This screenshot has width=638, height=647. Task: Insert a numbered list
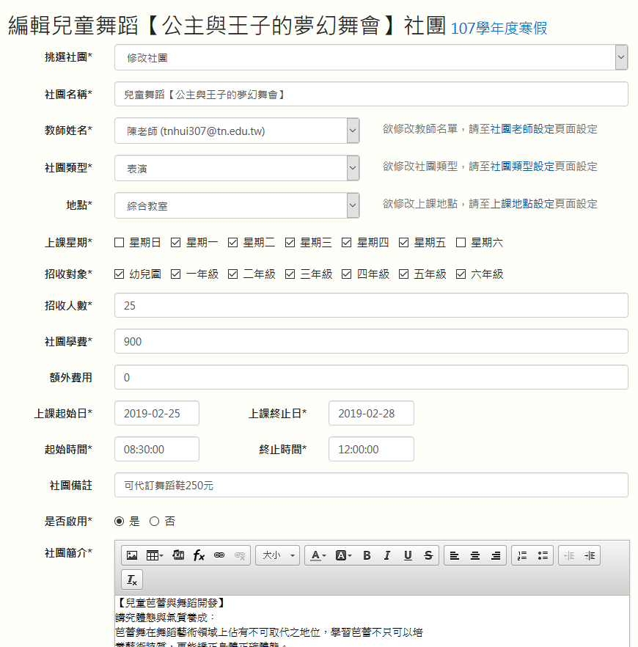522,555
